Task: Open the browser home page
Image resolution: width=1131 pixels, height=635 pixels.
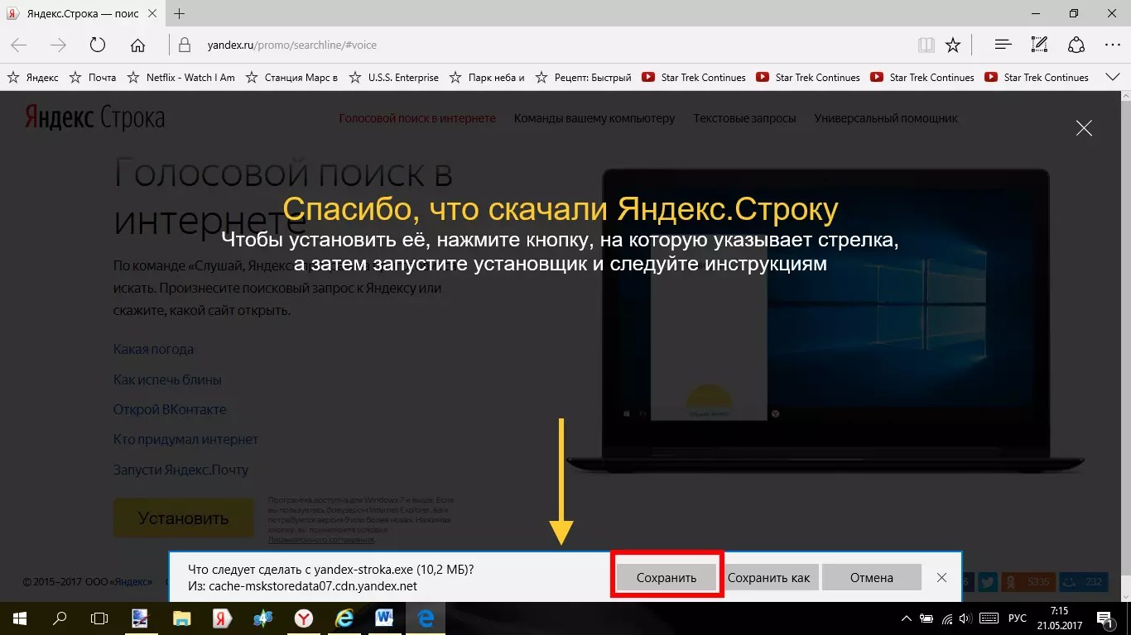Action: (x=138, y=45)
